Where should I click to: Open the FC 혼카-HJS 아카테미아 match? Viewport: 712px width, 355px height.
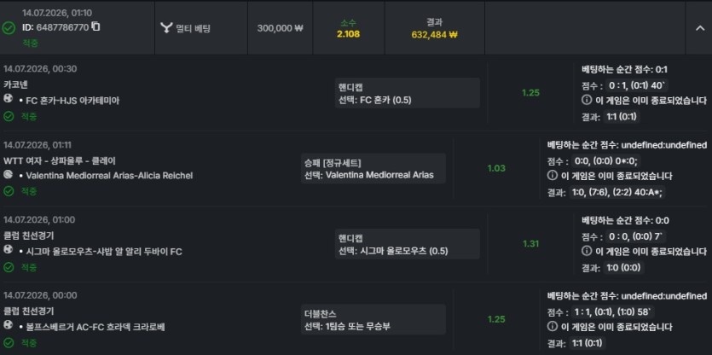[x=72, y=101]
